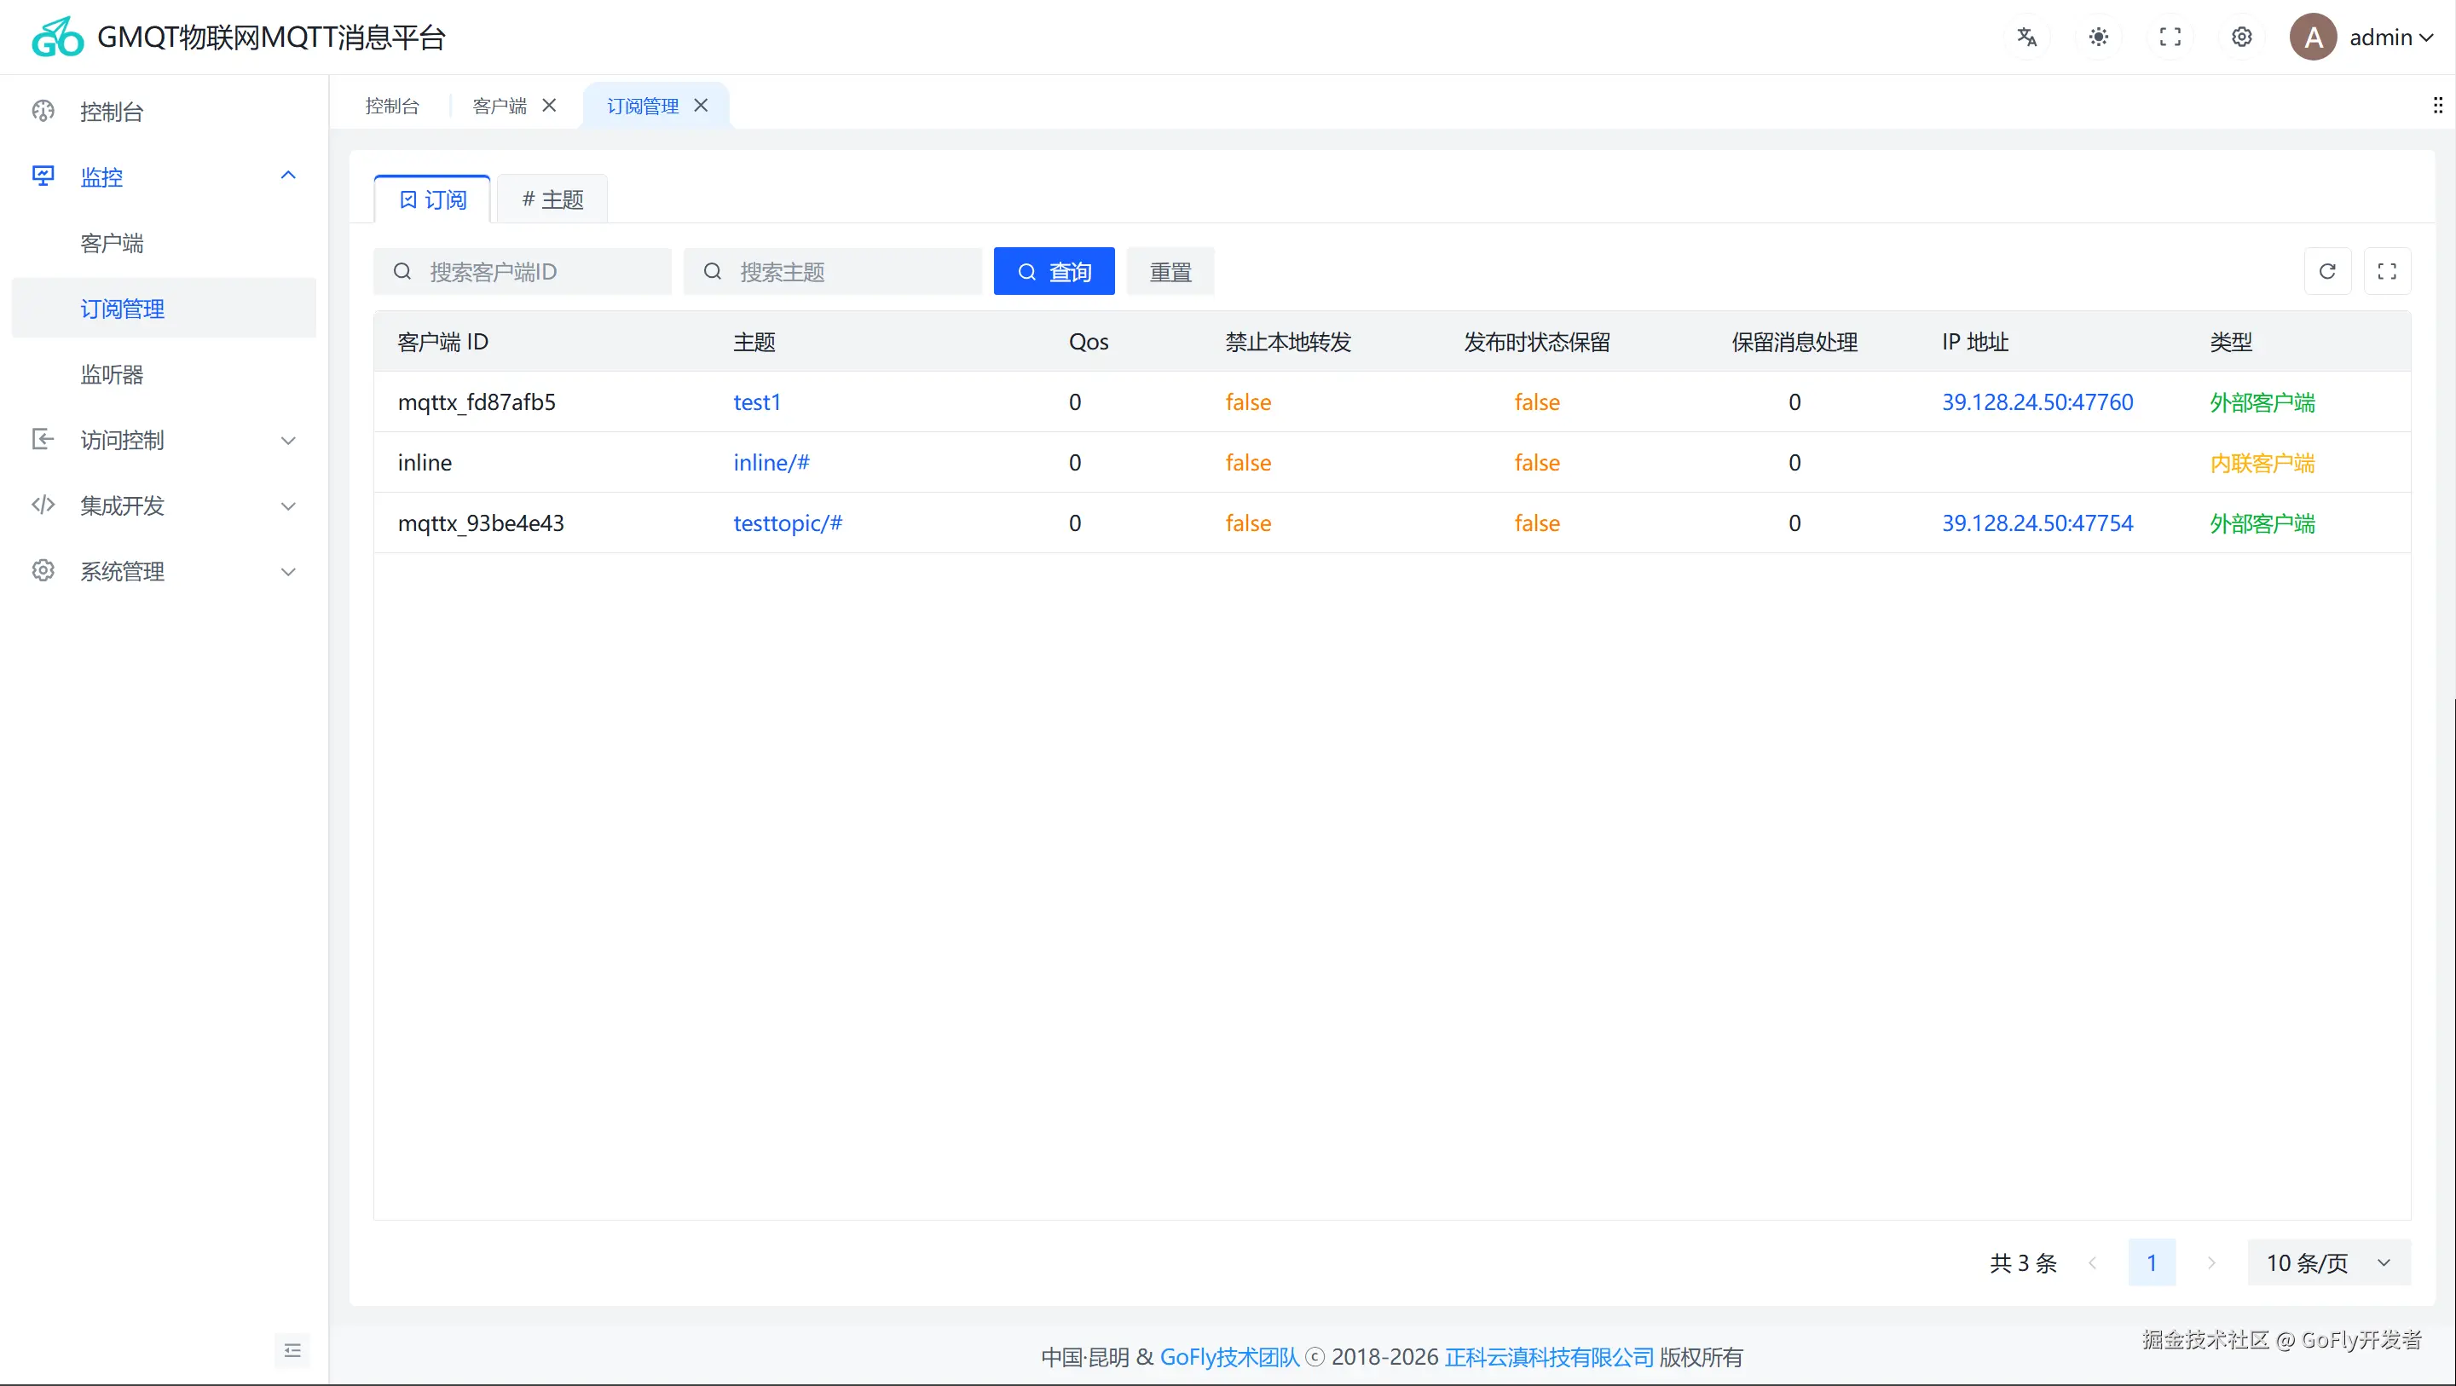
Task: Click the IP 地址 column header
Action: pos(1975,342)
